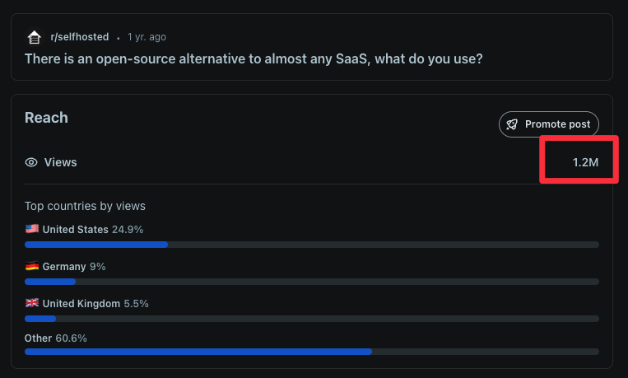Click the Views label text
Viewport: 628px width, 378px height.
tap(60, 162)
